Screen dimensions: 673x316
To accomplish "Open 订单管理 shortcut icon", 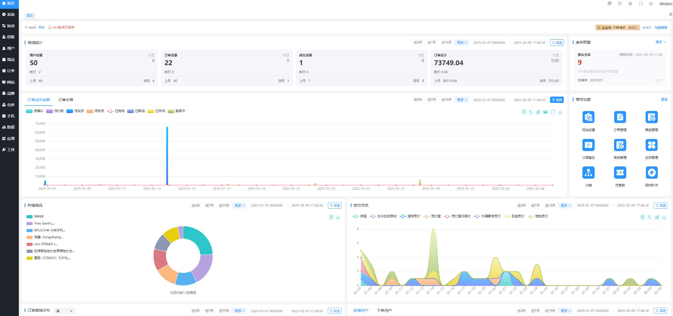I will pos(620,117).
